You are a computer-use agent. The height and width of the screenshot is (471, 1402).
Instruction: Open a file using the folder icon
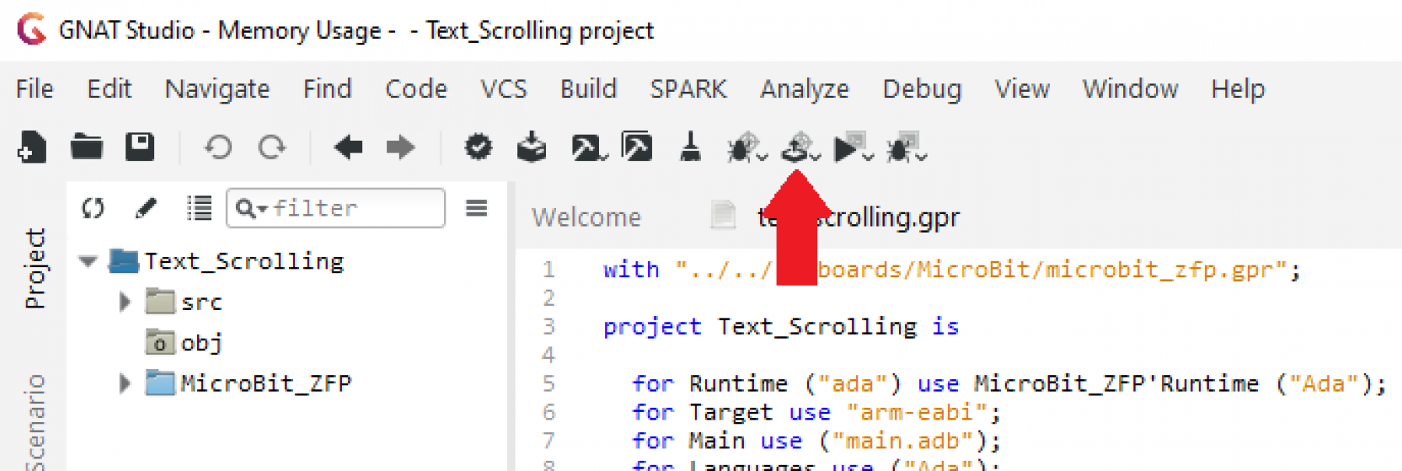[x=86, y=146]
